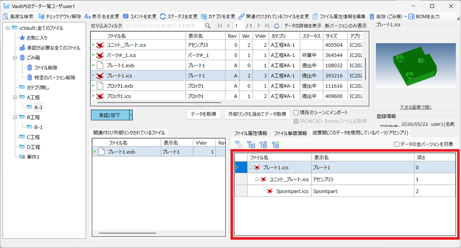This screenshot has width=461, height=248.
Task: Click データの詳細を表示 button
Action: pos(303,26)
